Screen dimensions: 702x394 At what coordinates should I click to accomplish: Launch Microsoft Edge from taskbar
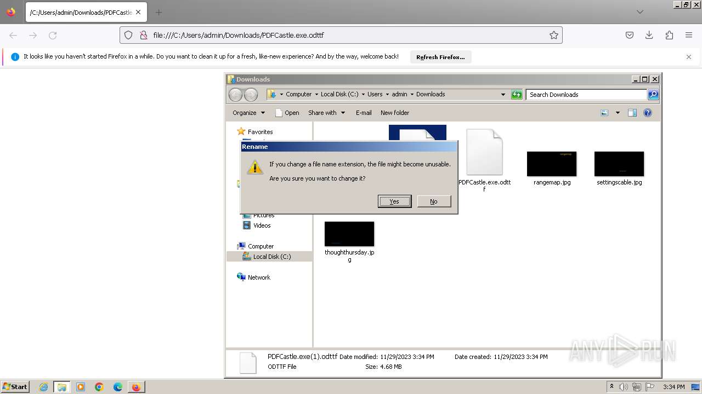coord(118,387)
